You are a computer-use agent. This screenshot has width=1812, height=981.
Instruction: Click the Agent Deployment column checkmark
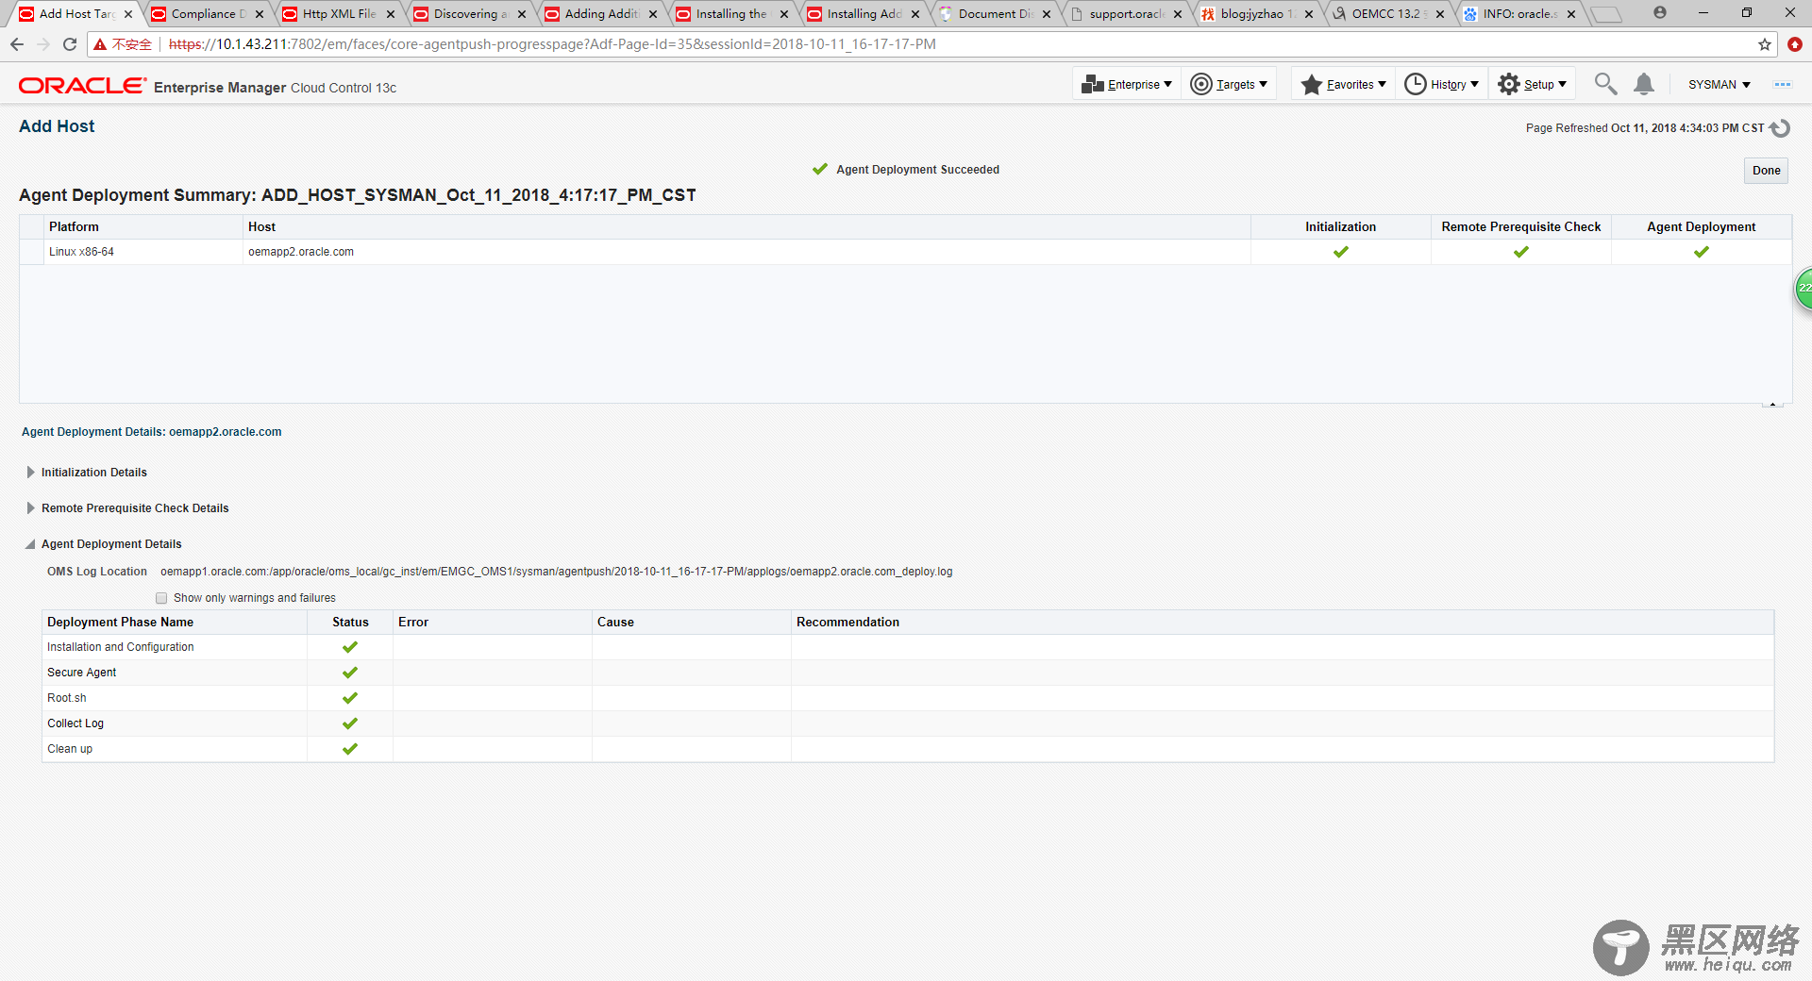[1701, 252]
